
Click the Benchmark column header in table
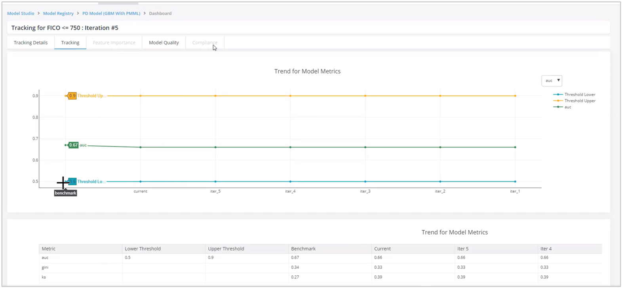[303, 249]
